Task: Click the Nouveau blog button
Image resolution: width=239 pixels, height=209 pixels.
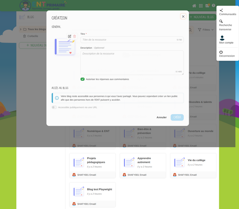Action: 203,17
